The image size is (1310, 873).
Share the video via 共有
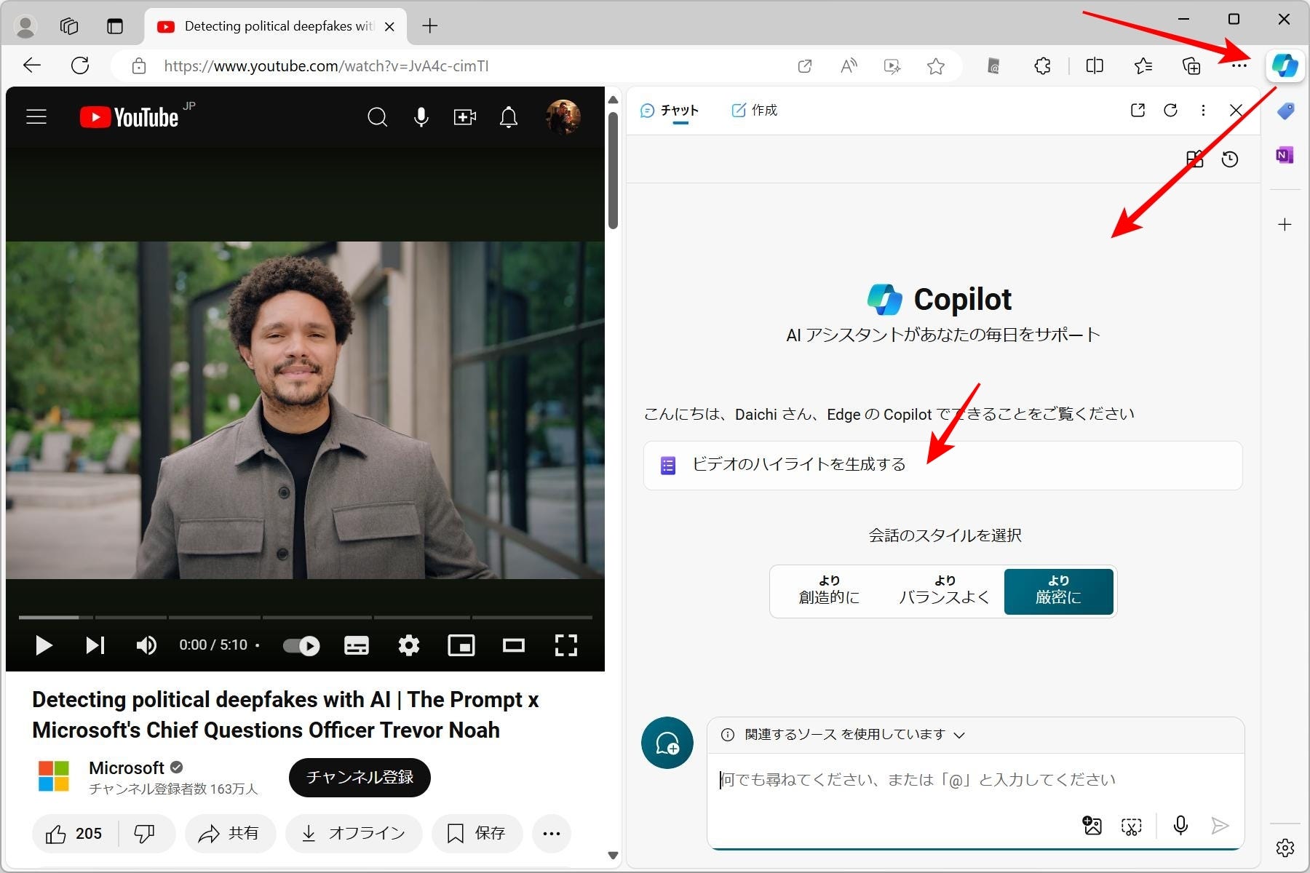tap(230, 834)
